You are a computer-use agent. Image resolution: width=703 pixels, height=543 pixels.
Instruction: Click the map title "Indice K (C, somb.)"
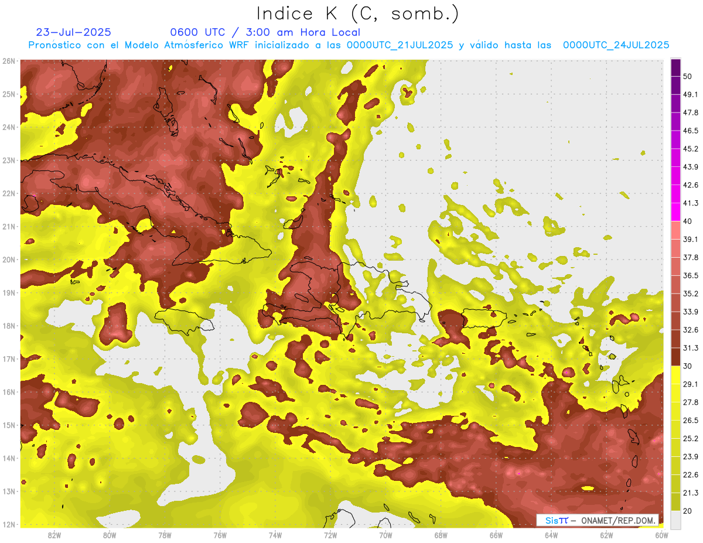click(x=358, y=13)
